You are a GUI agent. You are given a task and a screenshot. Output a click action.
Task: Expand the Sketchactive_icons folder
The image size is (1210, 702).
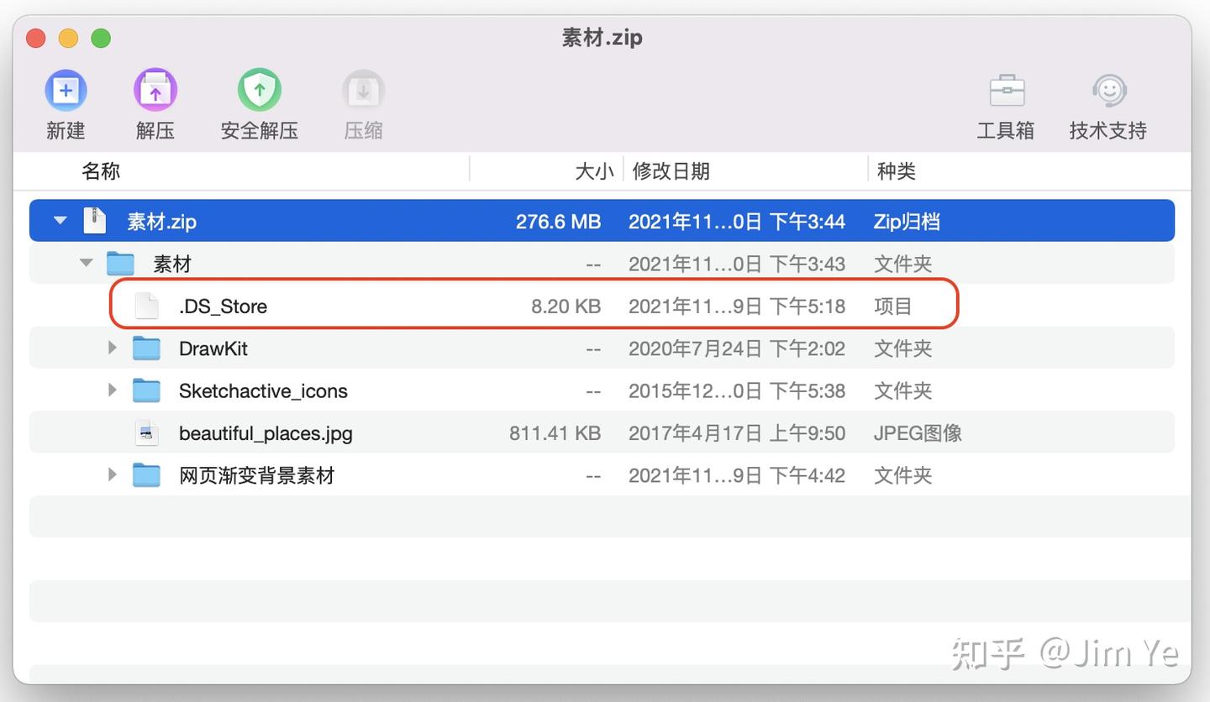[112, 390]
